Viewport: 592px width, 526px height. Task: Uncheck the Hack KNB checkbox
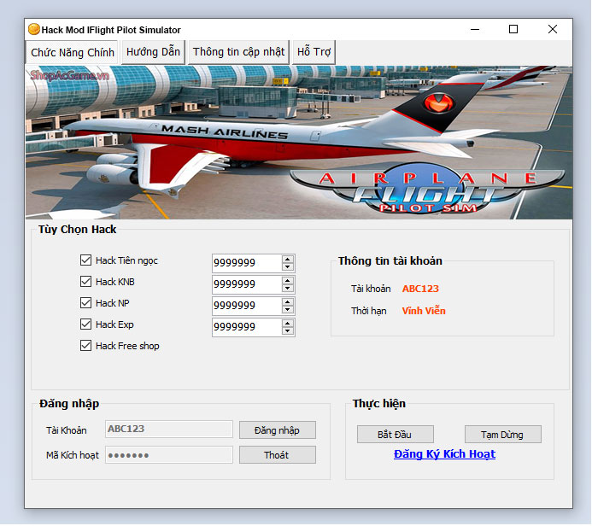coord(85,282)
